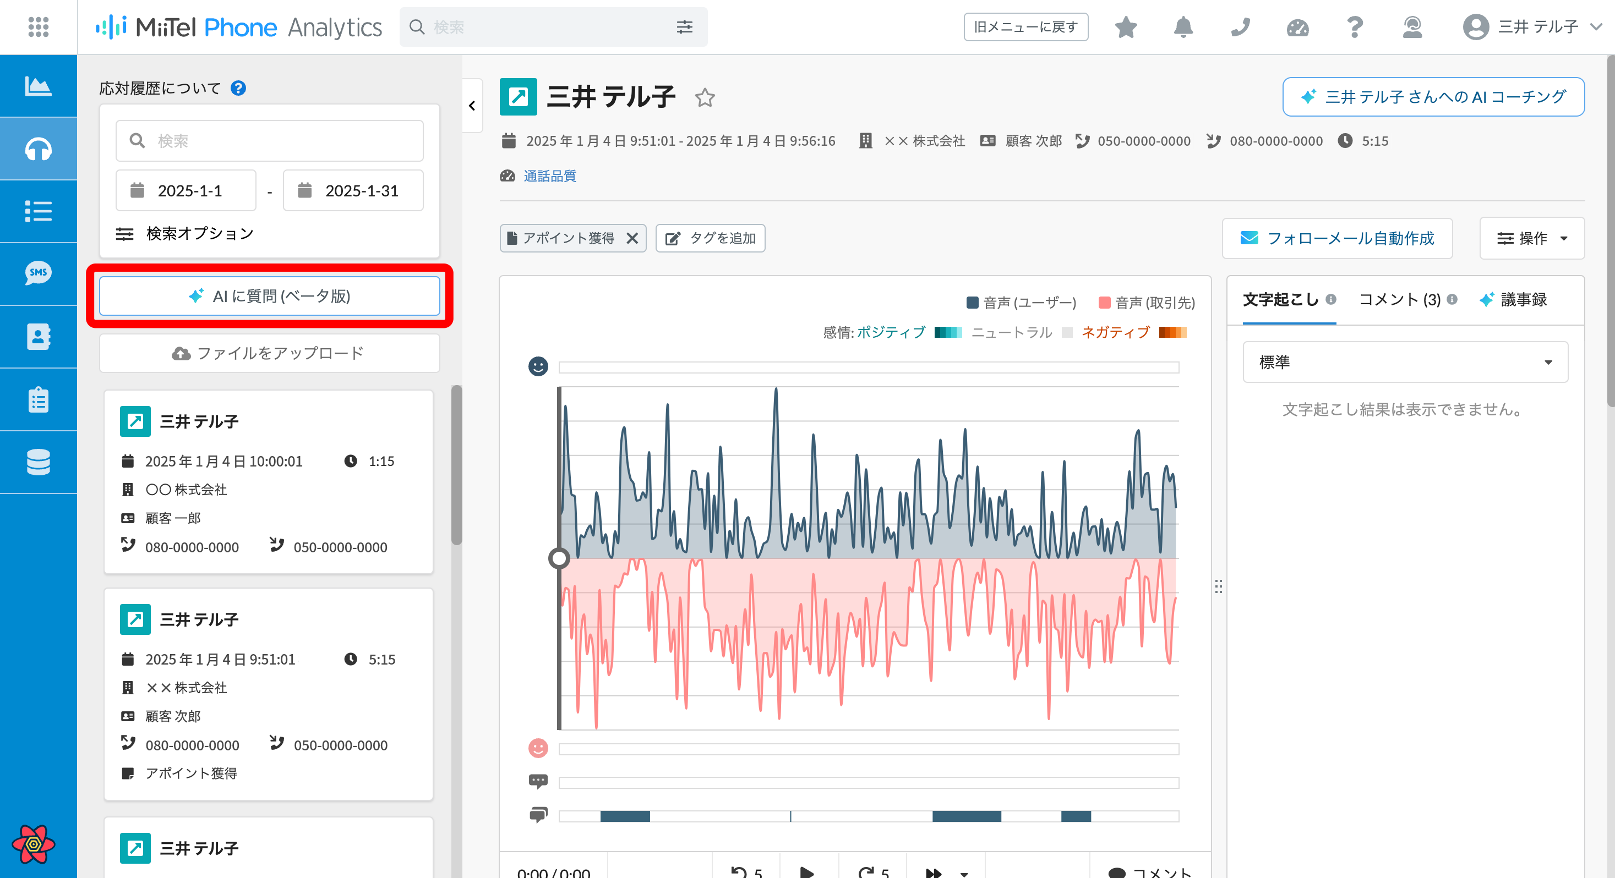The image size is (1615, 878).
Task: Open the analytics chart sidebar icon
Action: point(38,86)
